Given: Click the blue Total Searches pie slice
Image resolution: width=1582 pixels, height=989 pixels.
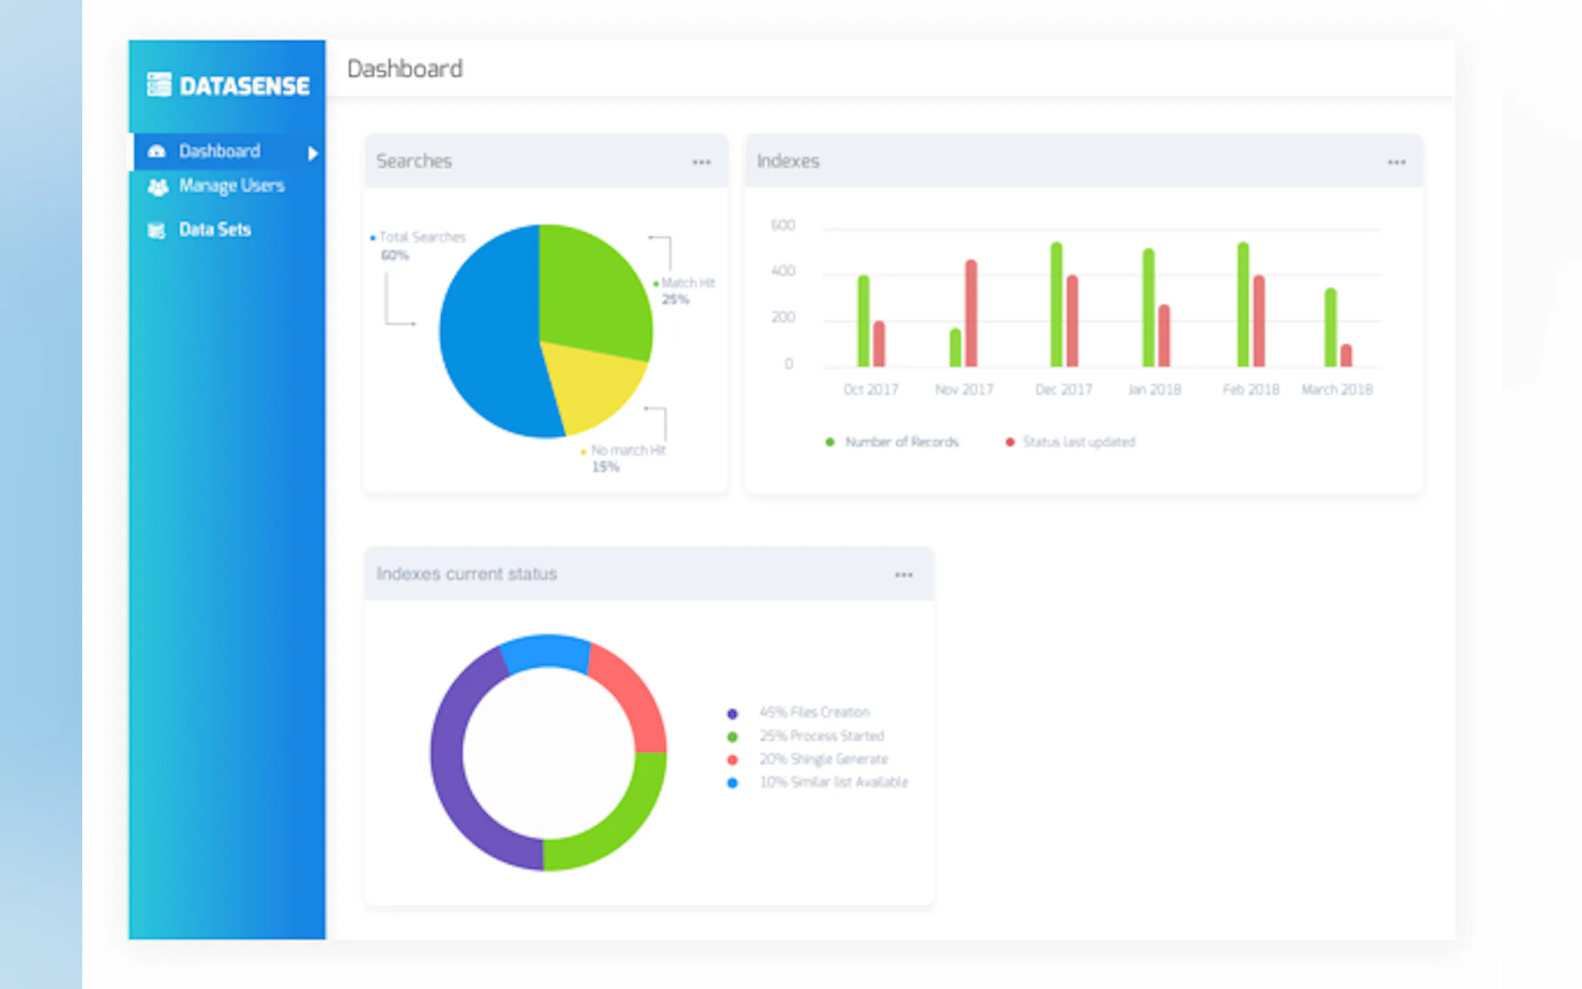Looking at the screenshot, I should [x=487, y=334].
